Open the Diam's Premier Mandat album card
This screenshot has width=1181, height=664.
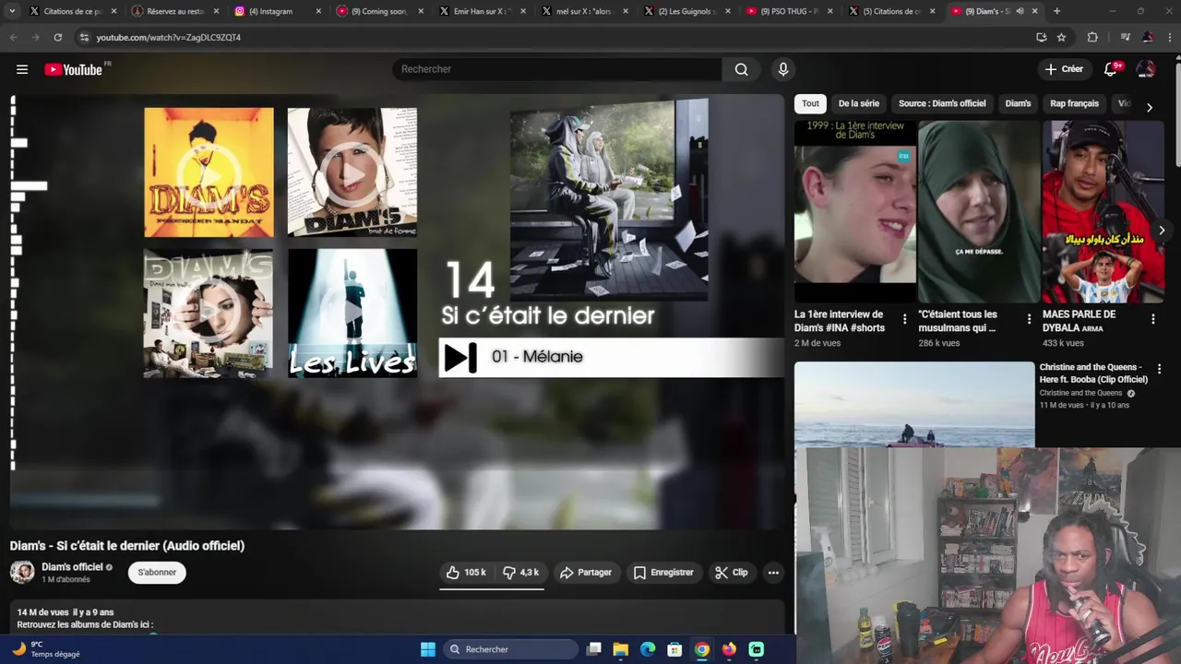(209, 172)
